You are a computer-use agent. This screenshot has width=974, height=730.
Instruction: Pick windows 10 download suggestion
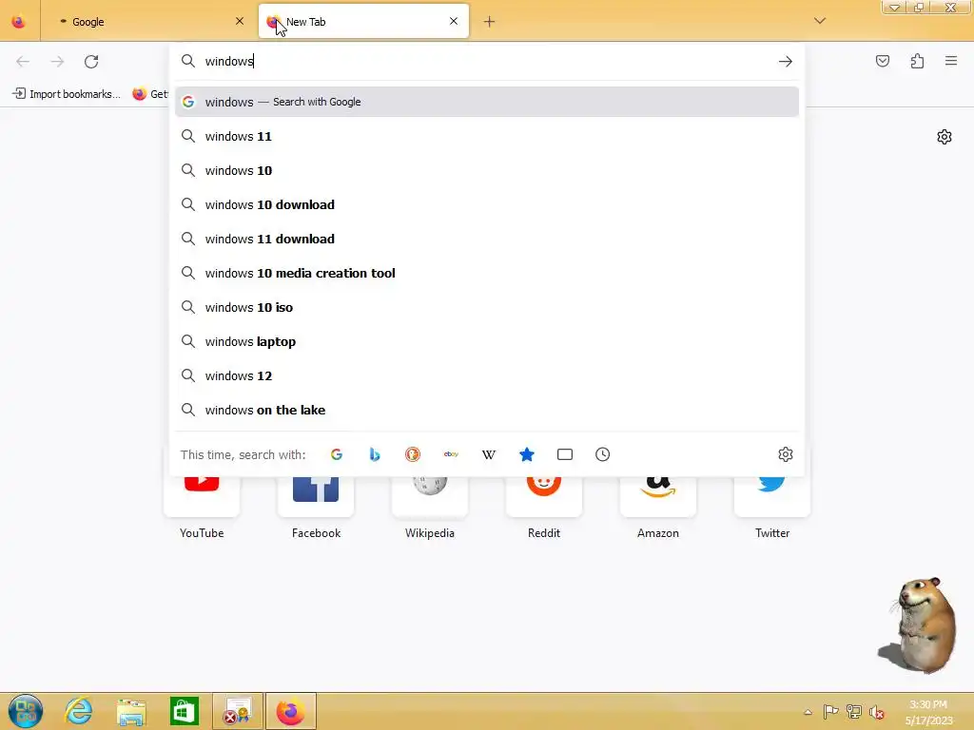[x=487, y=204]
